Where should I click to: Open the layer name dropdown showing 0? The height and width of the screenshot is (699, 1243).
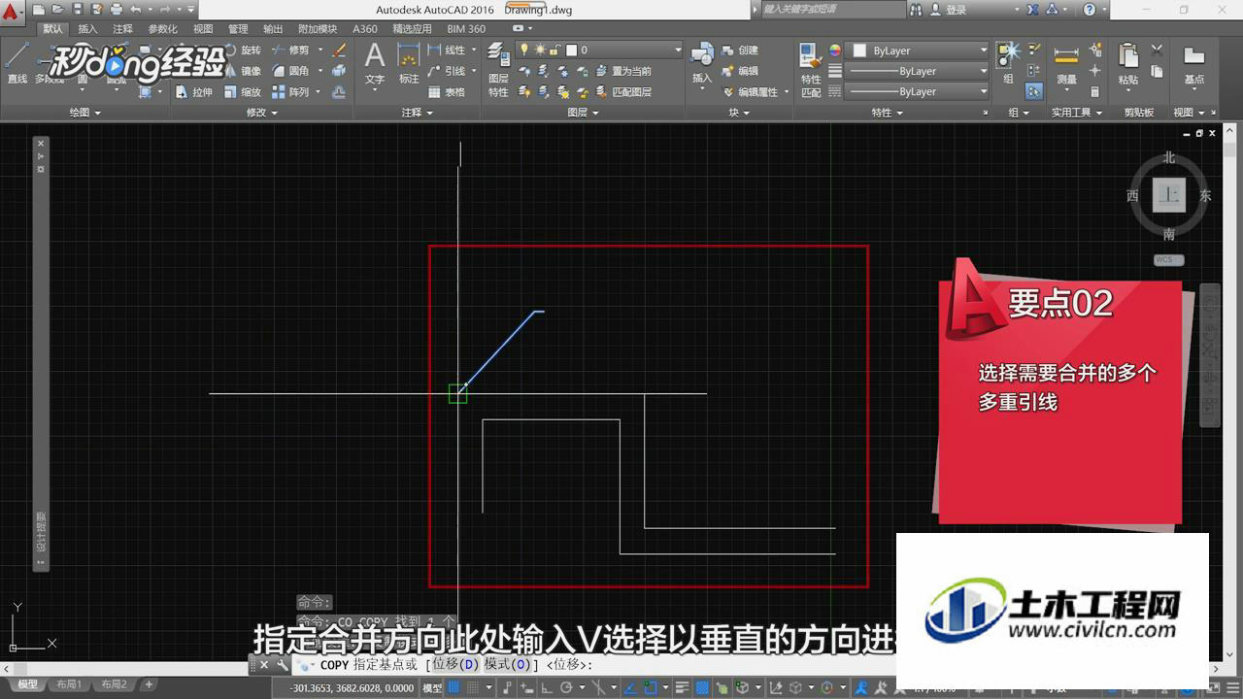click(623, 50)
